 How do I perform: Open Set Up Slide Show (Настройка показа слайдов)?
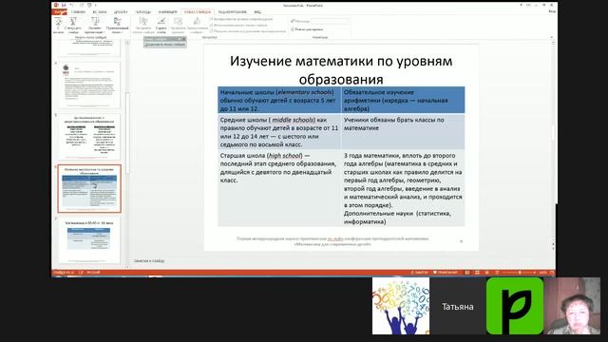pyautogui.click(x=143, y=25)
